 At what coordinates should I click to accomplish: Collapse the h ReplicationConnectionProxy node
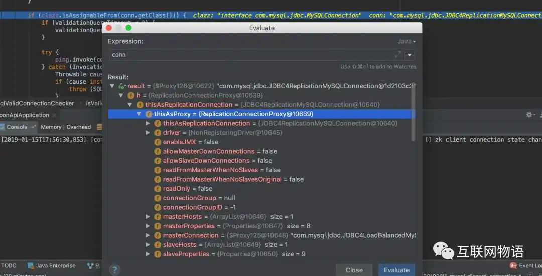tap(121, 95)
